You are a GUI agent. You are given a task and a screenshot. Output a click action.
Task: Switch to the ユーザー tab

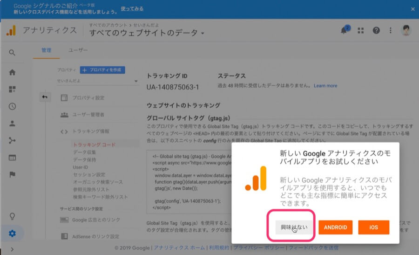tap(78, 50)
